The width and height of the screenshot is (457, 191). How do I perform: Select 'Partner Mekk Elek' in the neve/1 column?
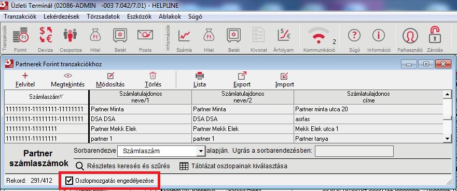141,129
